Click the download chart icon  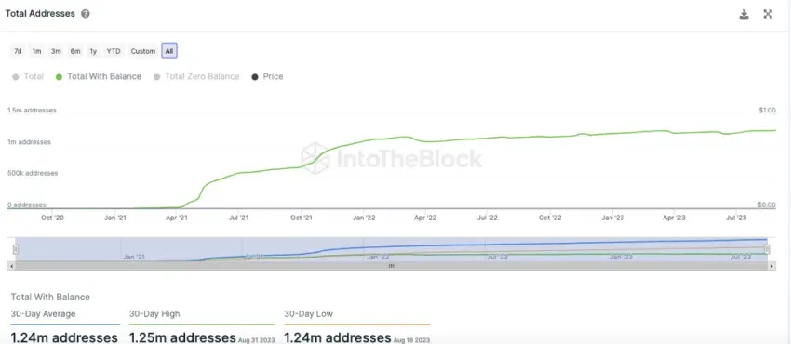[x=744, y=14]
